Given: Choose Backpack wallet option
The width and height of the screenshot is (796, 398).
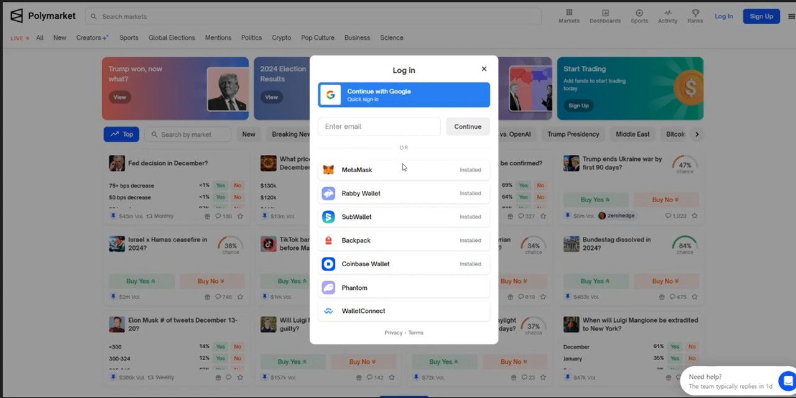Looking at the screenshot, I should [404, 240].
